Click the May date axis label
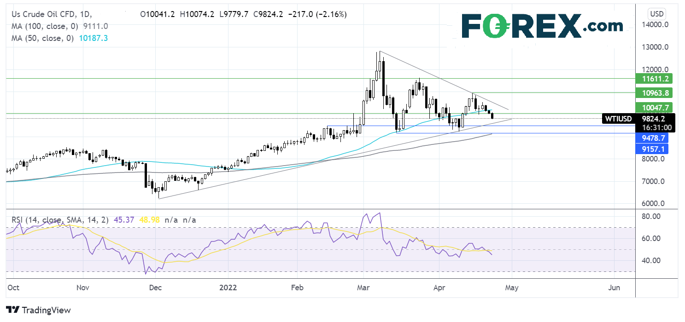The image size is (685, 322). tap(512, 287)
